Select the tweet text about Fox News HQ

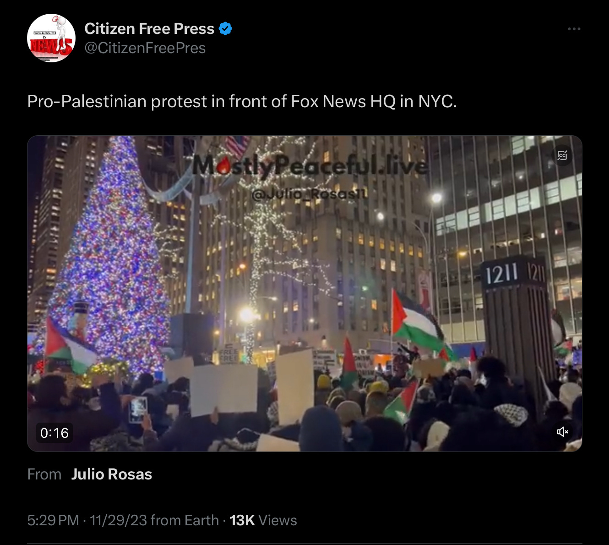[242, 101]
